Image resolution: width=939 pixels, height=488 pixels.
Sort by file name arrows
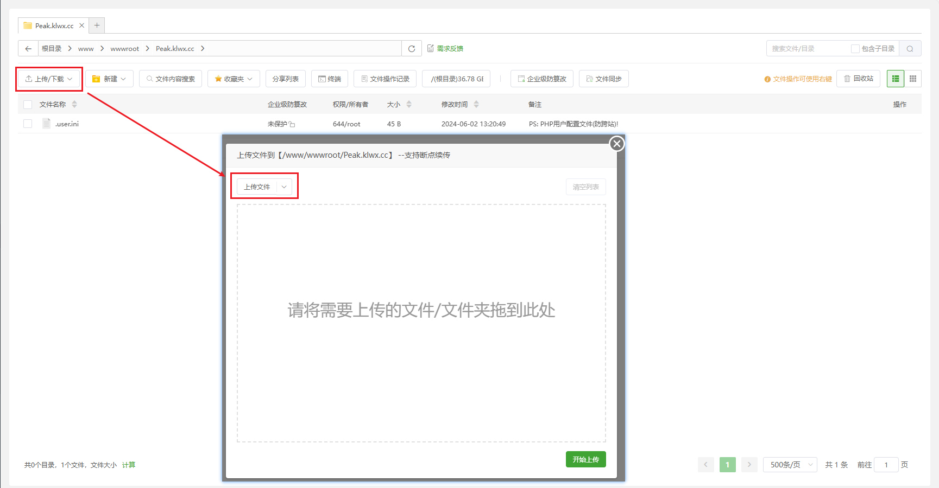point(74,104)
